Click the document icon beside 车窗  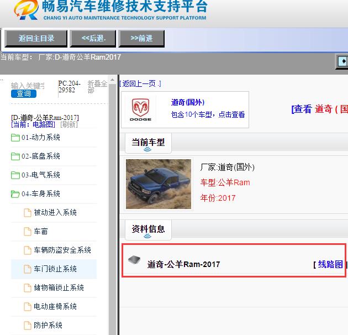[x=28, y=231]
